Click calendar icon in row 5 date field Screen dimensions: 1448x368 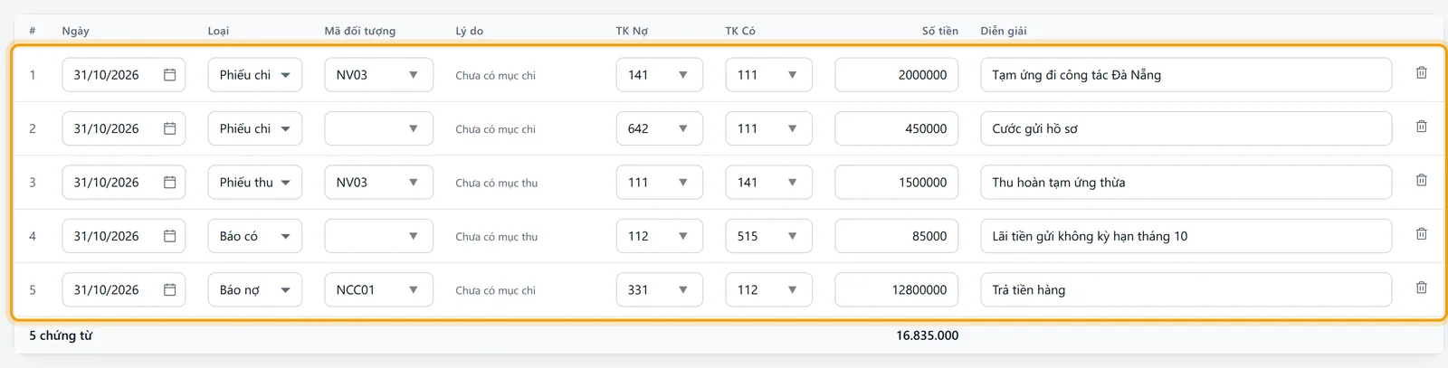click(x=169, y=290)
